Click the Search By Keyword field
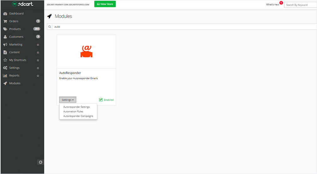The height and width of the screenshot is (174, 317). (300, 5)
